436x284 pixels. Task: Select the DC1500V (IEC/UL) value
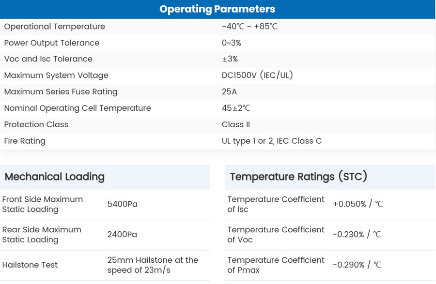coord(257,75)
